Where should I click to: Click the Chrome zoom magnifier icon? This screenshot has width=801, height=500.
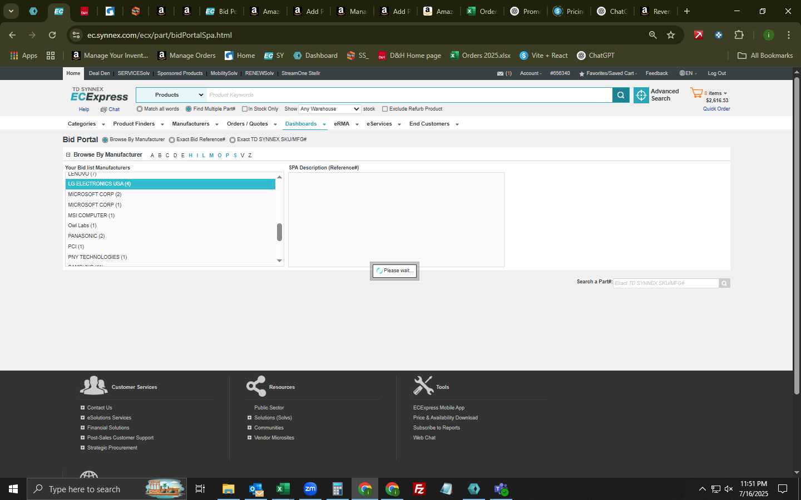(652, 35)
